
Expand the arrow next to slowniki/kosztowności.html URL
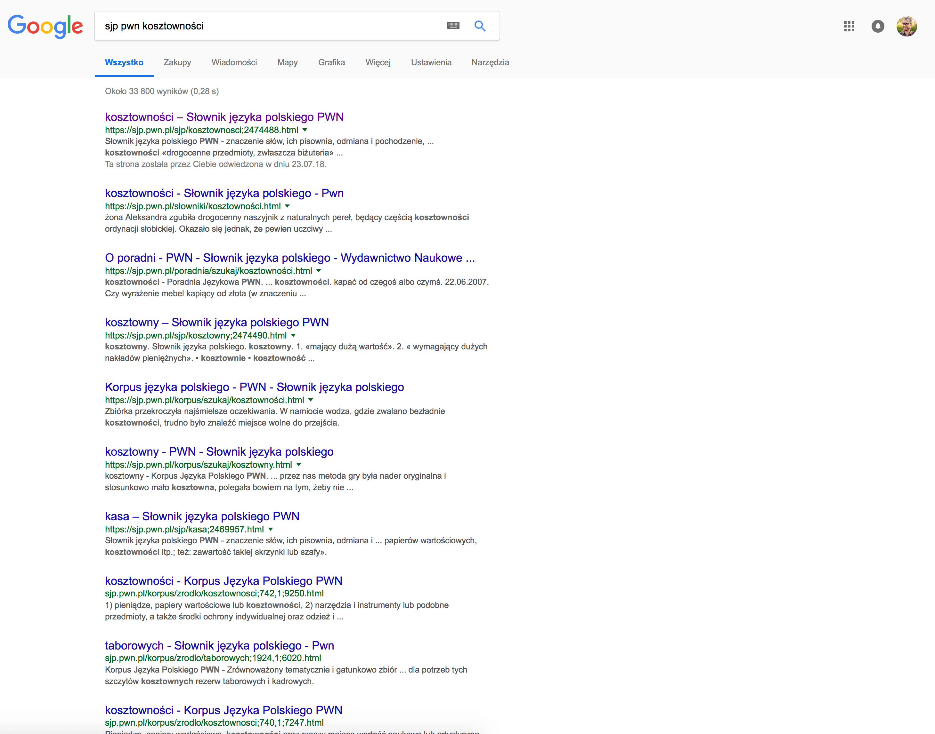tap(287, 206)
